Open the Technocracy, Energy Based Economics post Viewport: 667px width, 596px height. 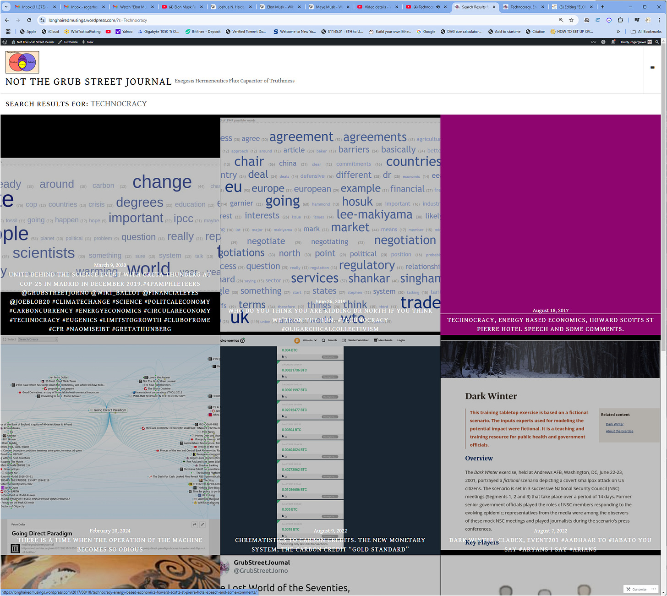[x=550, y=324]
